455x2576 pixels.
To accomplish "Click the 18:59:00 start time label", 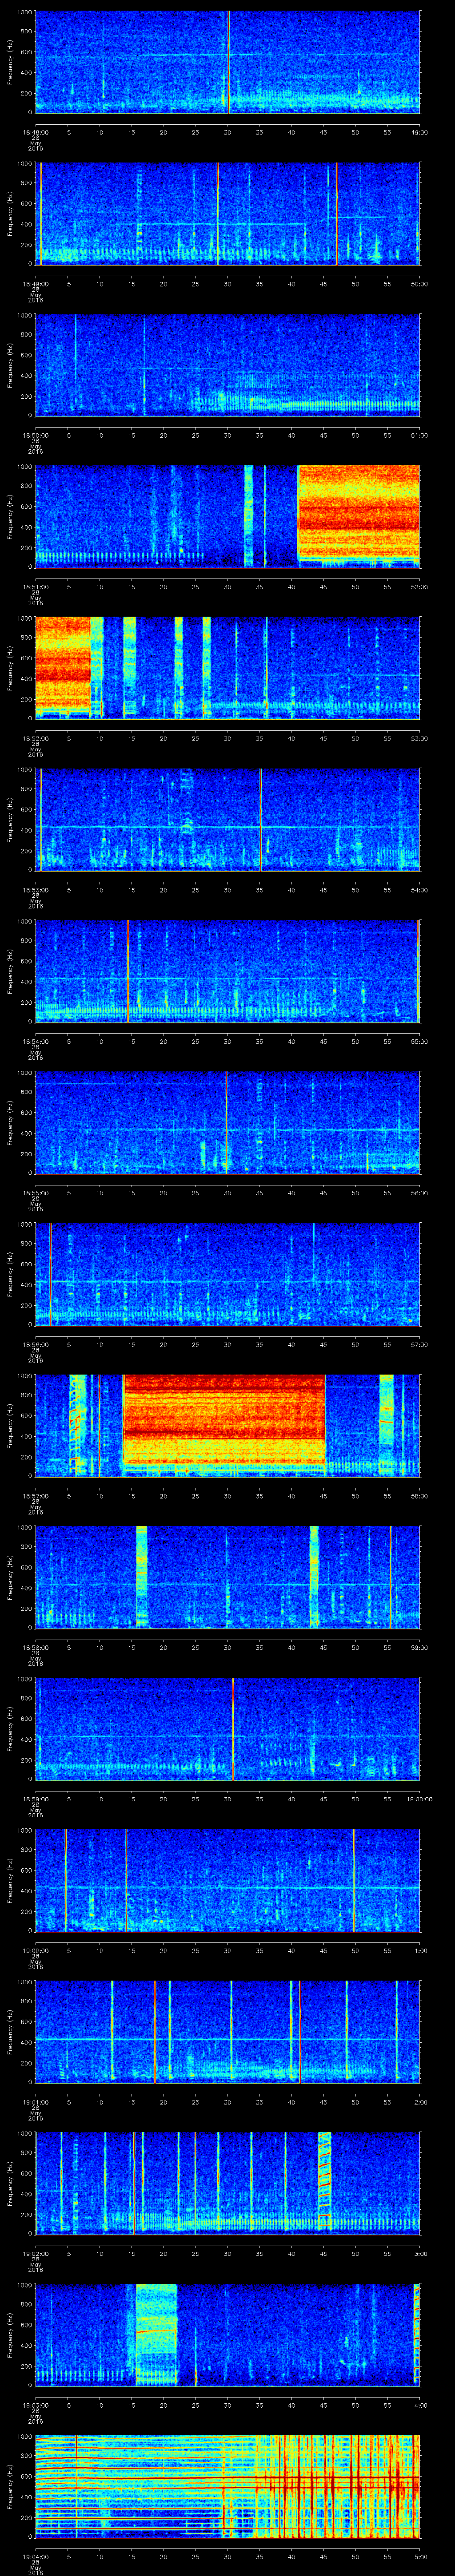I will (35, 1798).
